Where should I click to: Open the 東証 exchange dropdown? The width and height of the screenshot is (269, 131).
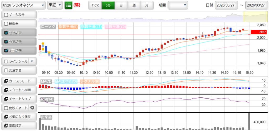click(x=55, y=5)
